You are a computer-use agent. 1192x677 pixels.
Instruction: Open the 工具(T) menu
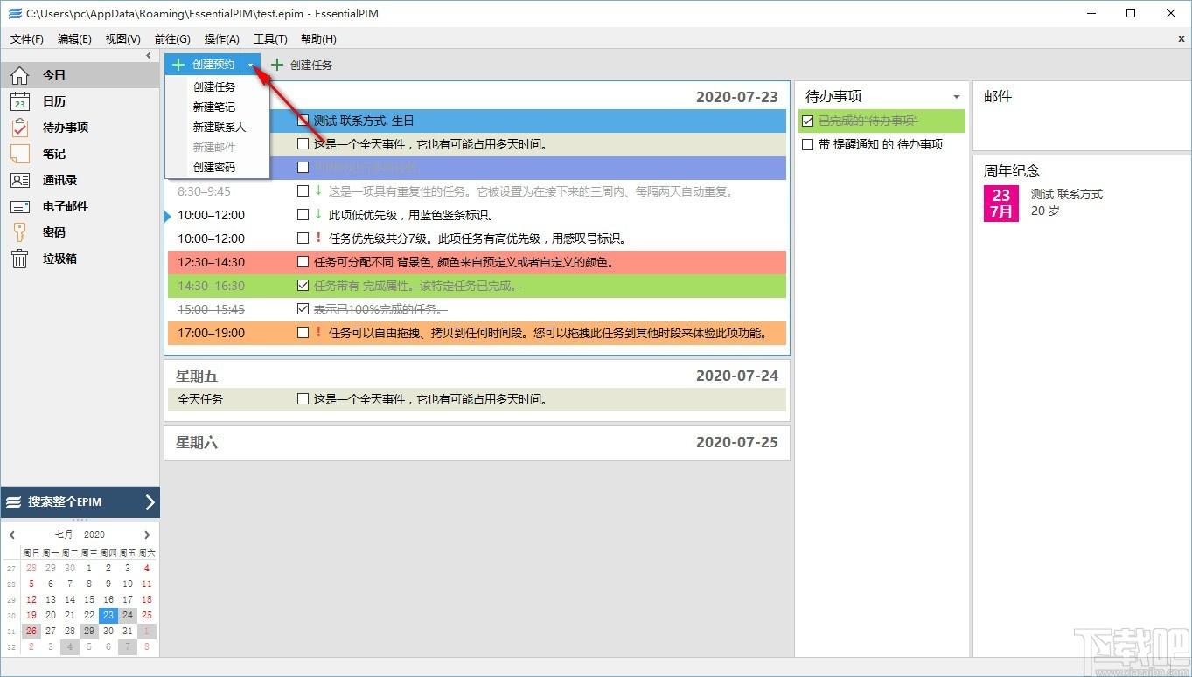[270, 39]
